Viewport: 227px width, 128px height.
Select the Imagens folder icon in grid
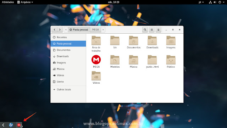point(171,40)
